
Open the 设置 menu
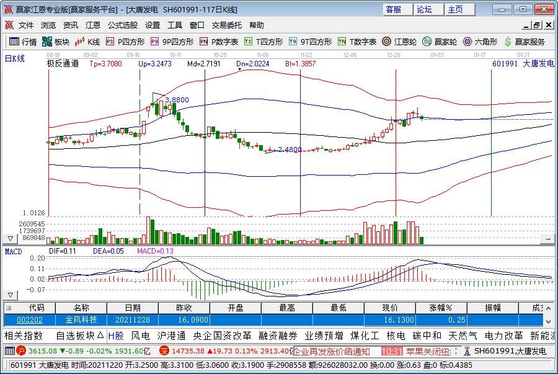point(153,25)
